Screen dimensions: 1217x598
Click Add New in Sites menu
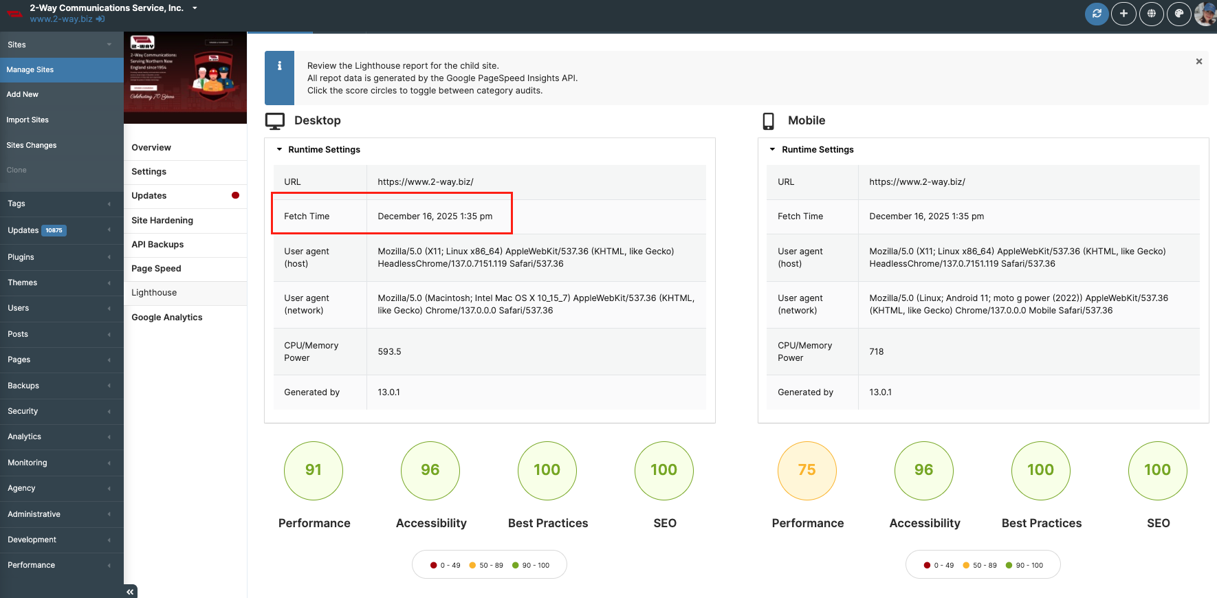23,95
